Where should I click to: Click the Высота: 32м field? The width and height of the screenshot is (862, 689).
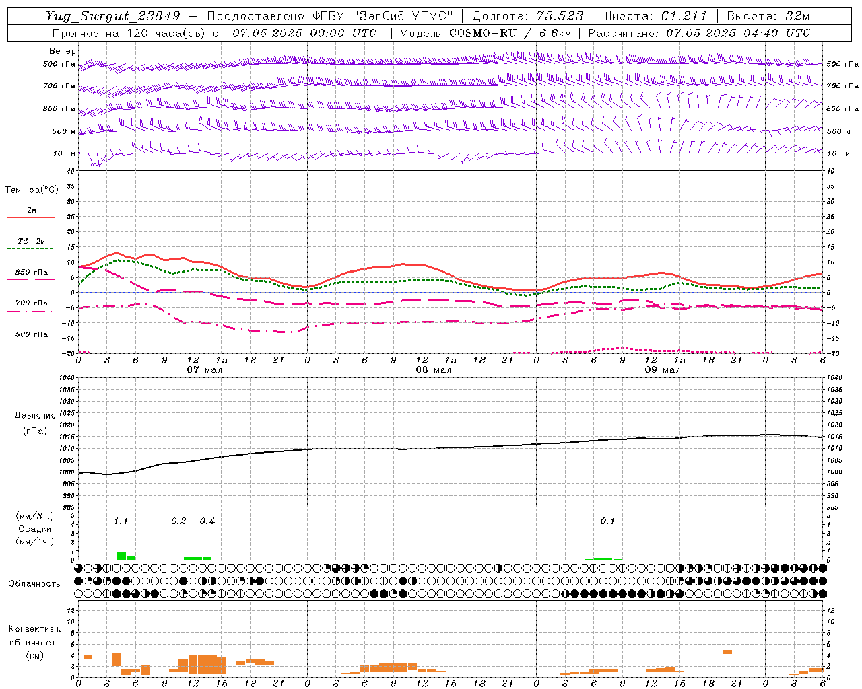[x=768, y=15]
